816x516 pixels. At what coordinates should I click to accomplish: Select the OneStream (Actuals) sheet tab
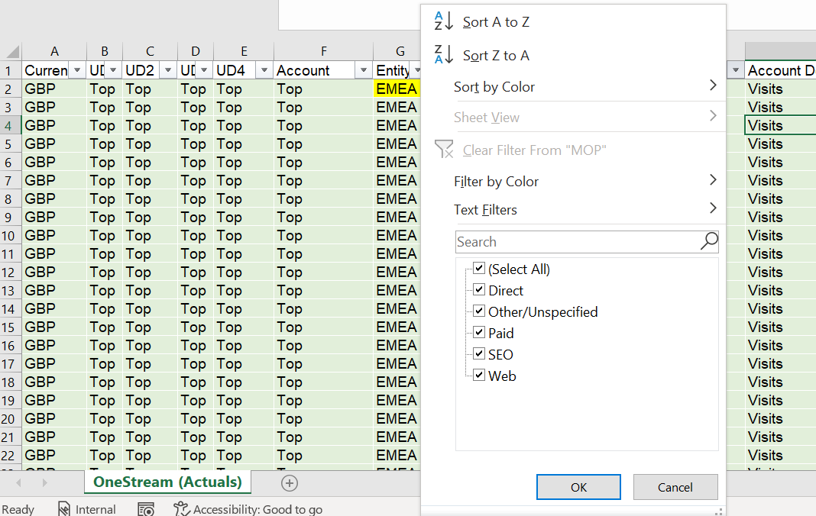pyautogui.click(x=167, y=482)
